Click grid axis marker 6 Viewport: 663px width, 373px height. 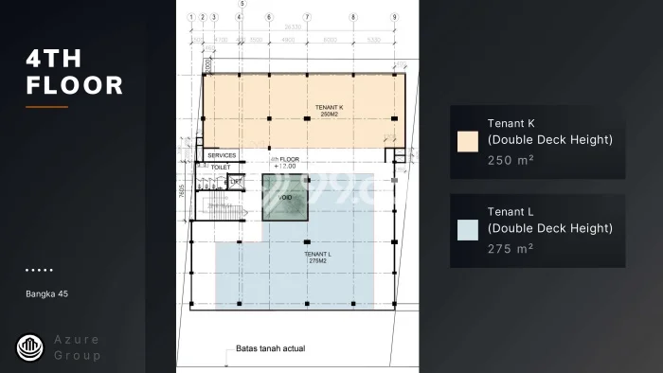[x=269, y=17]
